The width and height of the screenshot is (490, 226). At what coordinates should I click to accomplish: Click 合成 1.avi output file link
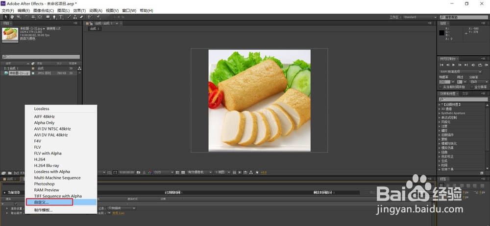[x=119, y=213]
